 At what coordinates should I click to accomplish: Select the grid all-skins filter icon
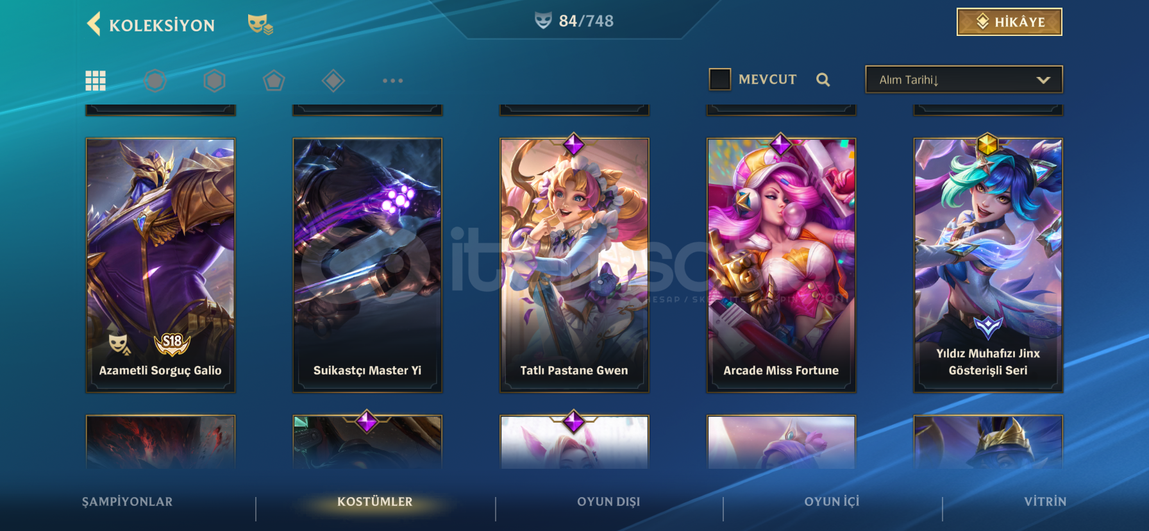[96, 81]
